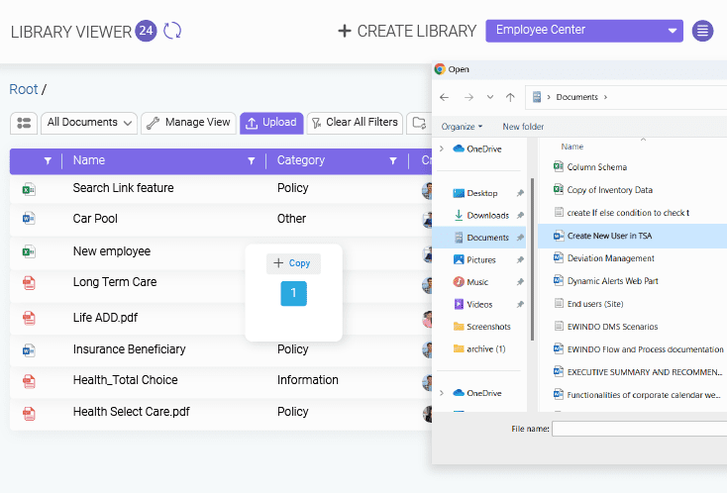Select Desktop in the navigation pane

click(x=481, y=193)
